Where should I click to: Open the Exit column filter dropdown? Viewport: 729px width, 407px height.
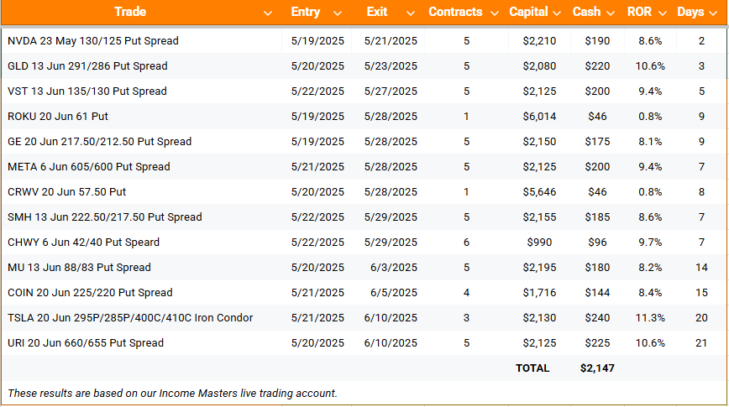tap(411, 13)
